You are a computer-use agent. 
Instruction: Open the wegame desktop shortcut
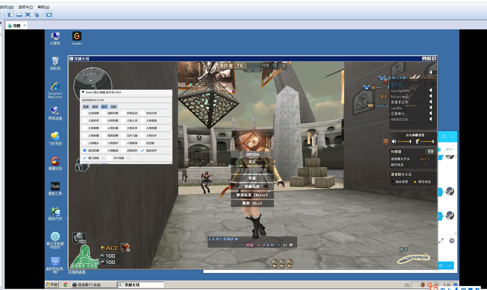click(77, 38)
